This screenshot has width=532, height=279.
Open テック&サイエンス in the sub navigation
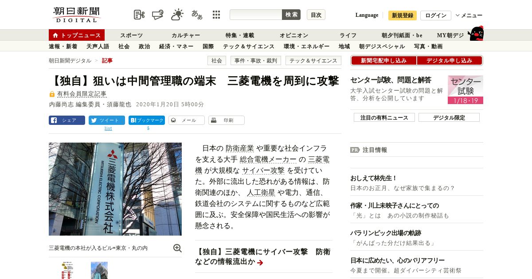coord(249,46)
